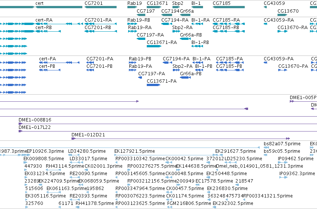Viewport: 317px width, 209px height.
Task: Select transcript CG7201-RB label
Action: point(98,27)
